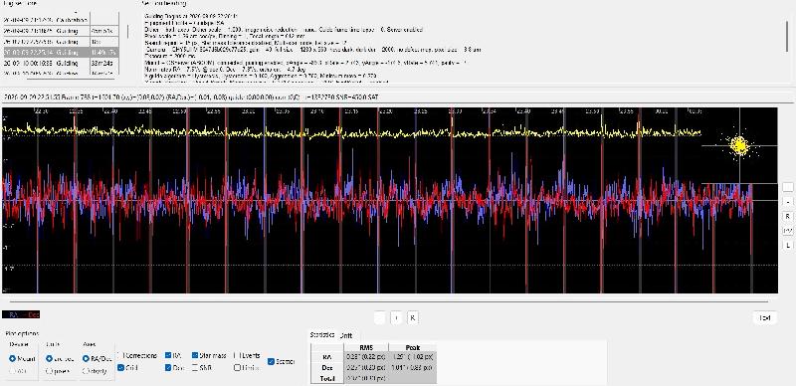Click the RA row RMS value cell

(366, 356)
